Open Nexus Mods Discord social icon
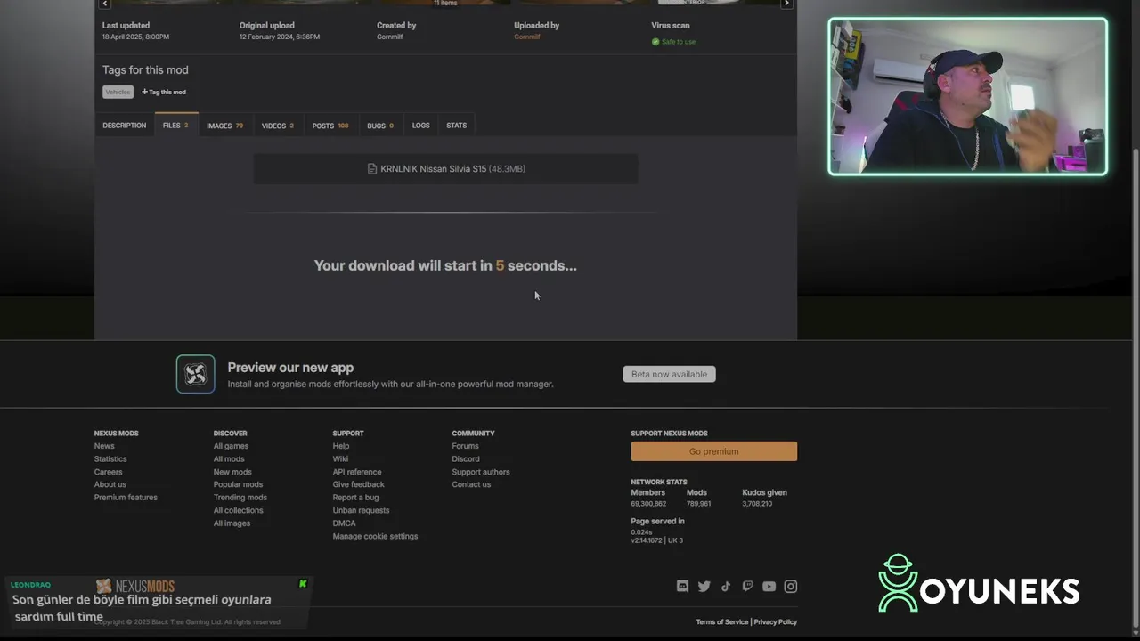The width and height of the screenshot is (1140, 641). click(683, 587)
